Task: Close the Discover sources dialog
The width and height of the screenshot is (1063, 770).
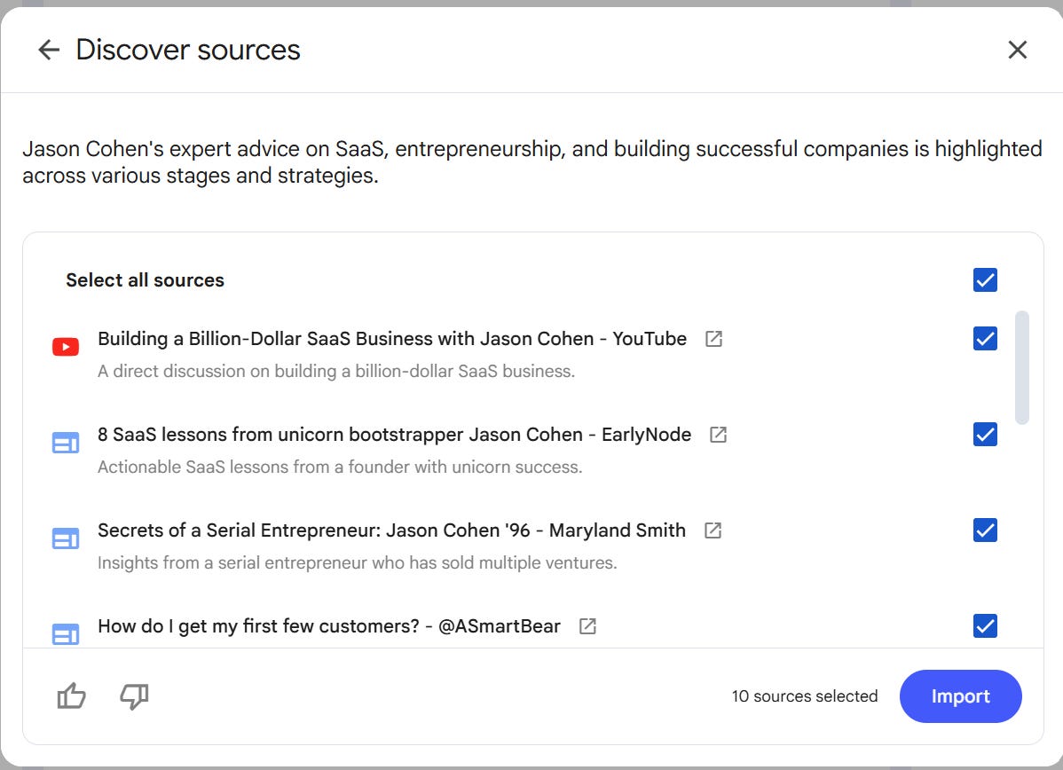Action: (1017, 50)
